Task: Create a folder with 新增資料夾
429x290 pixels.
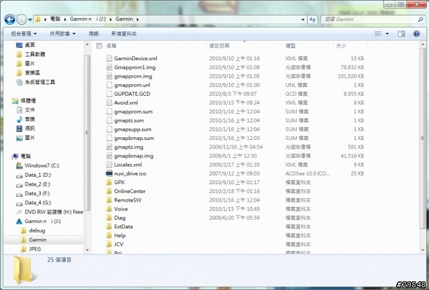Action: tap(123, 33)
